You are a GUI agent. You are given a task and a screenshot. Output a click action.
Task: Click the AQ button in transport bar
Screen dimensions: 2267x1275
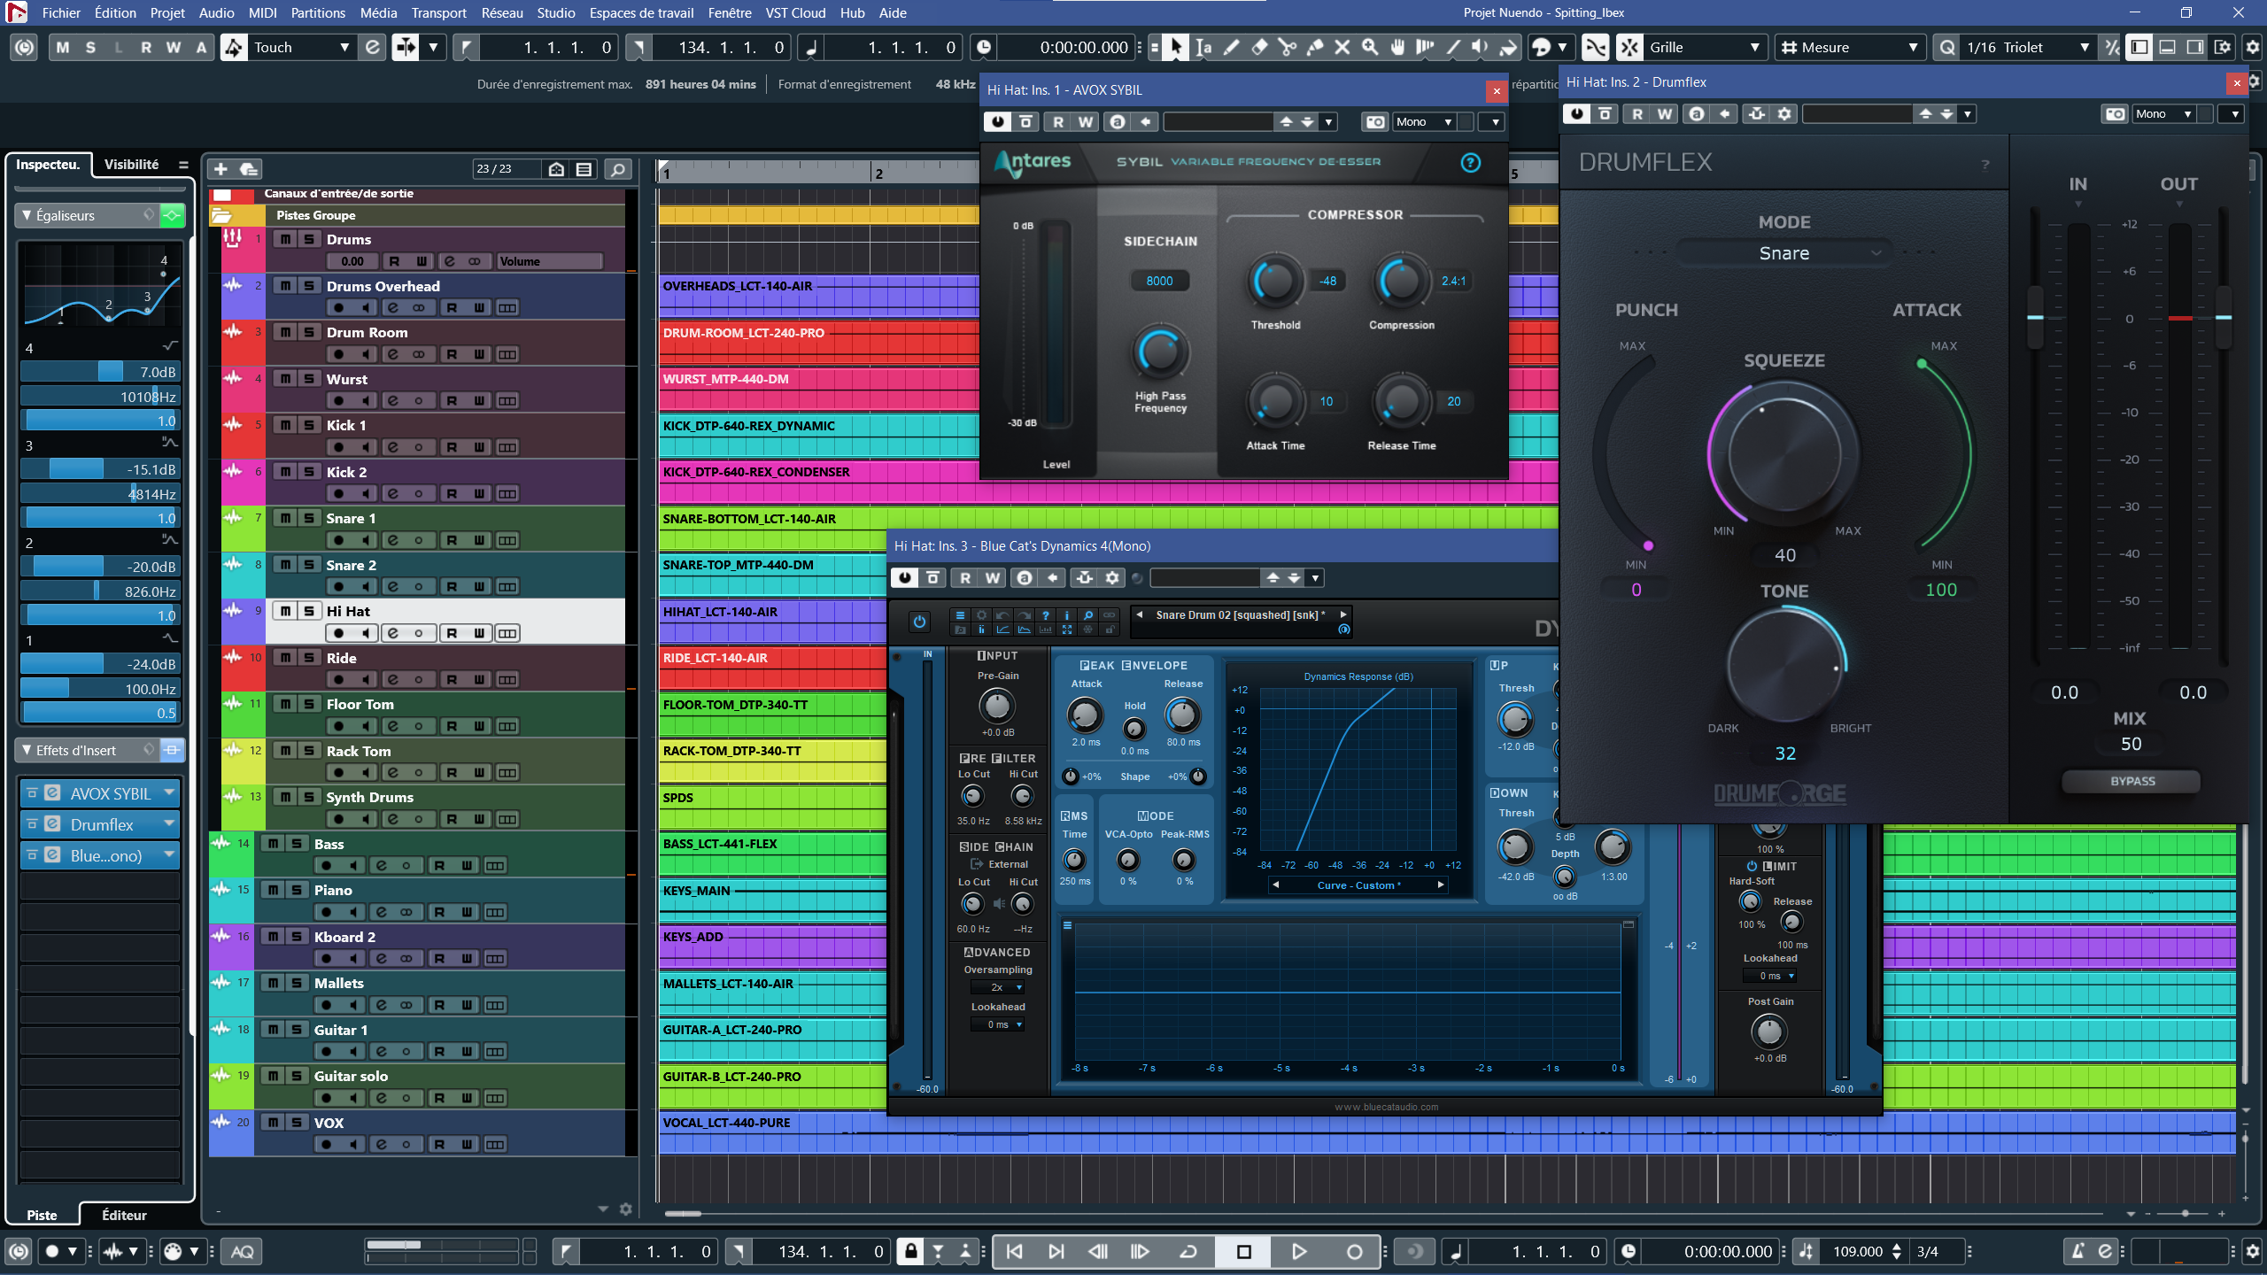pos(242,1251)
